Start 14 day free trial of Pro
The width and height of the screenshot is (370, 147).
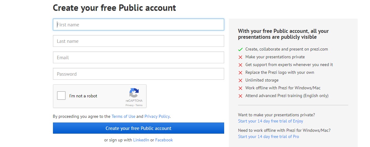click(x=268, y=136)
